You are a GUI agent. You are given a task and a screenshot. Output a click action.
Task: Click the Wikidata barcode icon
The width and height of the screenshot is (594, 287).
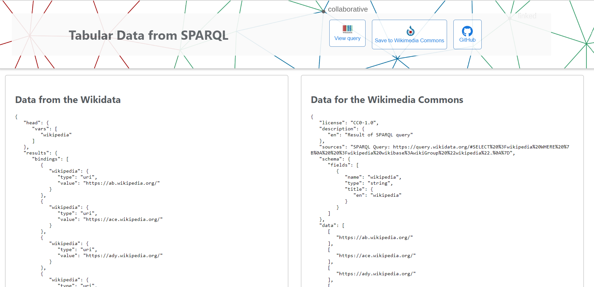[x=347, y=29]
